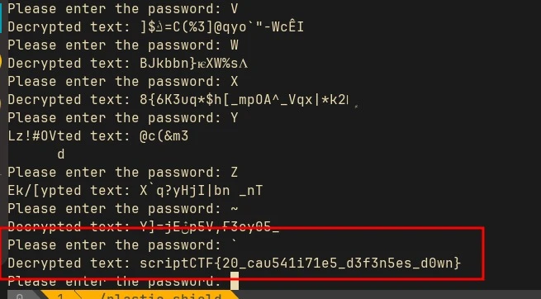Click the password X prompt line

(x=123, y=82)
